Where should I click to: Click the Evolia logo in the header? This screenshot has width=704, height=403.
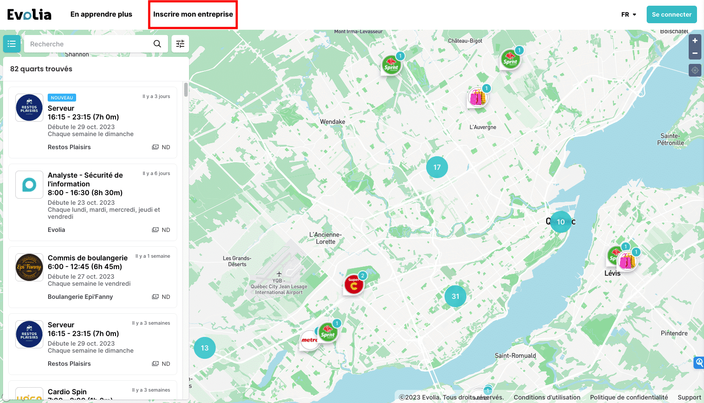click(29, 14)
